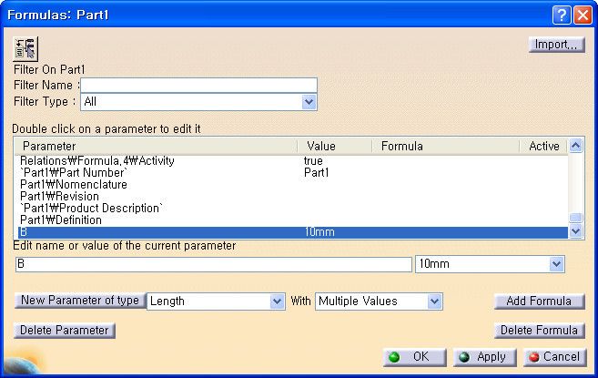598x378 pixels.
Task: Click the parameter list scroll-down arrow
Action: coord(575,230)
